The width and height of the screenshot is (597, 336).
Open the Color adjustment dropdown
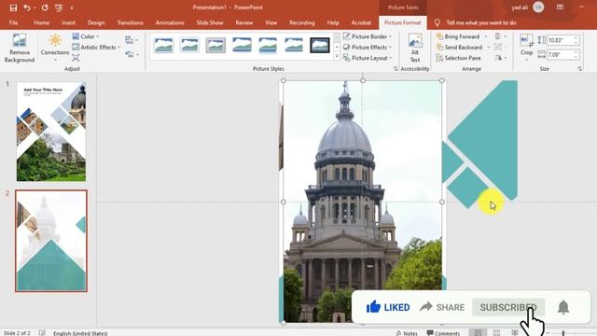(86, 36)
